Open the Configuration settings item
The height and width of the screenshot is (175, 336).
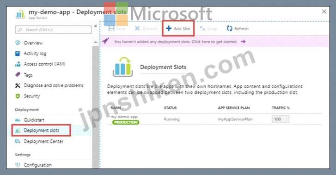(x=38, y=165)
